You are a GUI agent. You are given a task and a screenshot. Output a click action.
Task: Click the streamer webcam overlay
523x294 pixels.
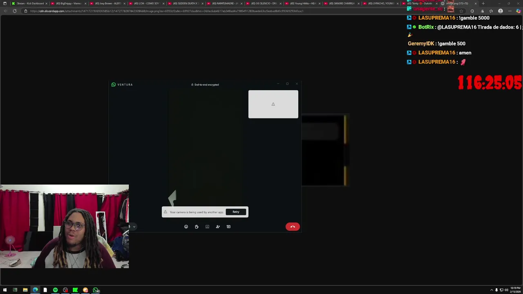[x=64, y=227]
